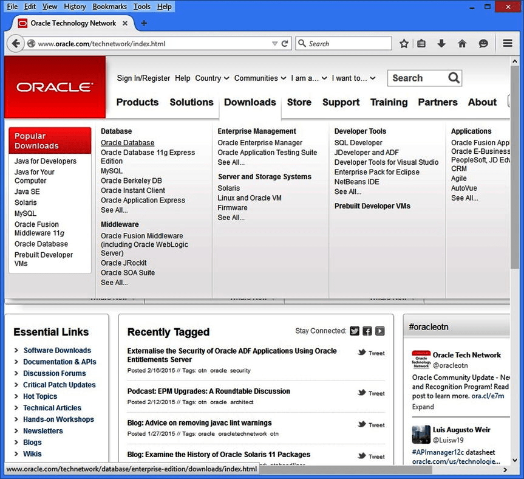Expand the Country dropdown

(212, 78)
